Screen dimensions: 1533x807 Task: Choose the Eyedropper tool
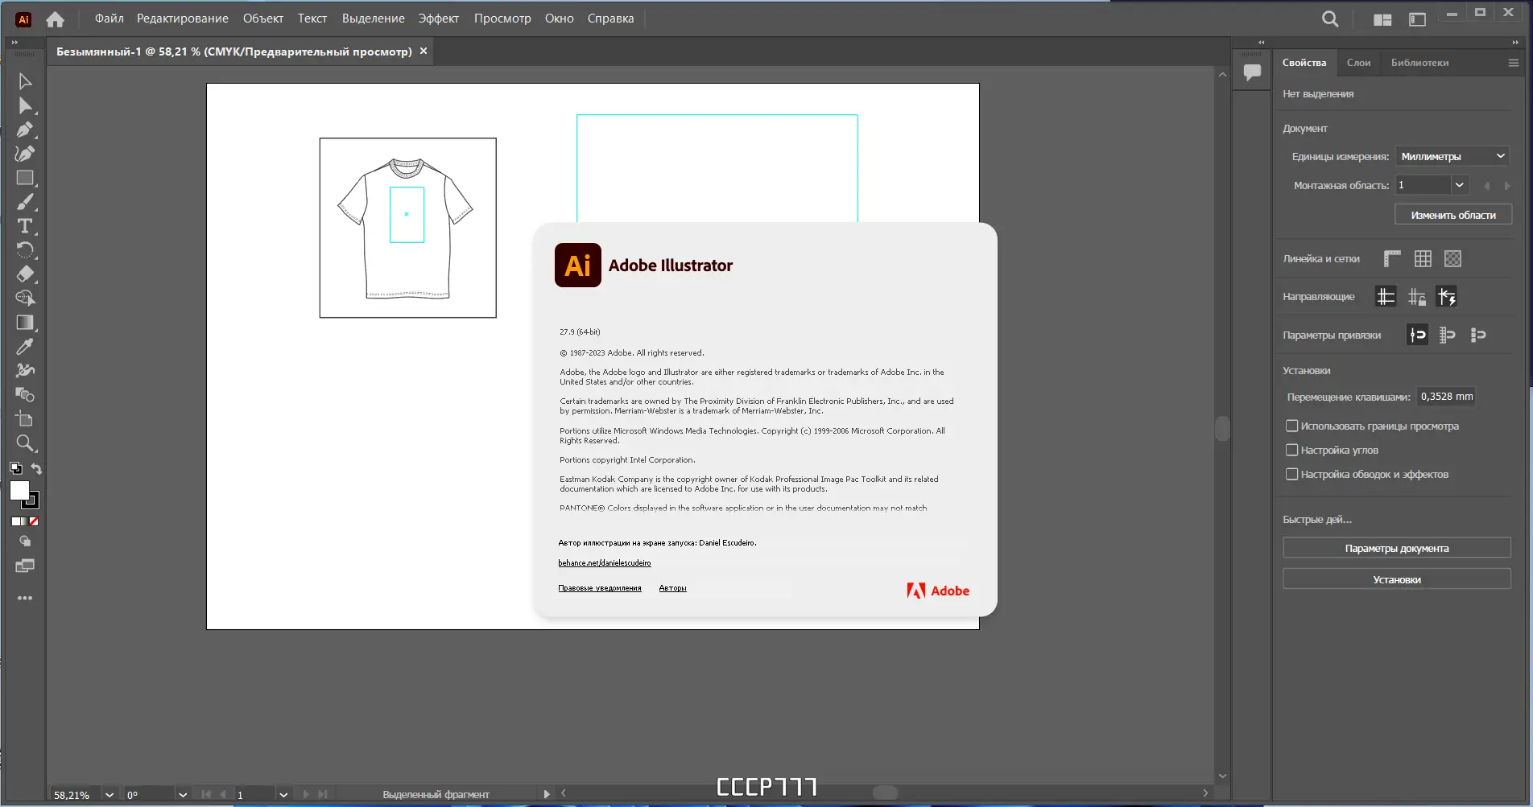(x=25, y=347)
